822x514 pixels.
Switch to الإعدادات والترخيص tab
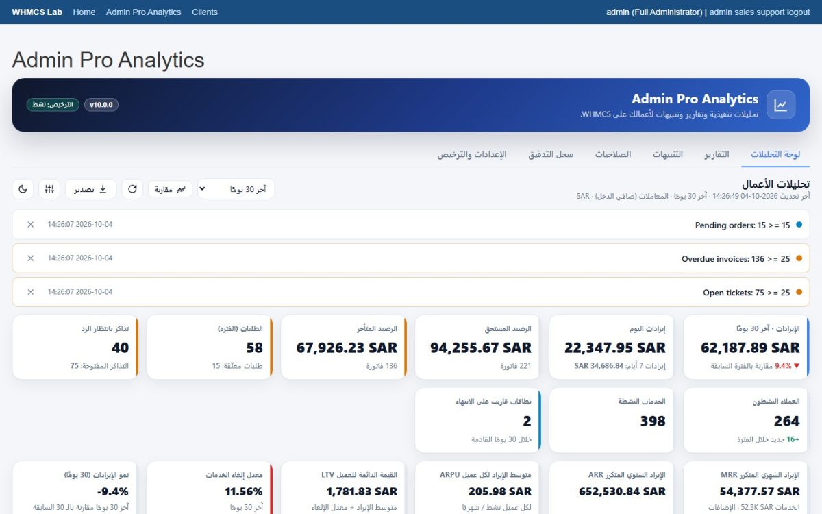click(x=472, y=154)
